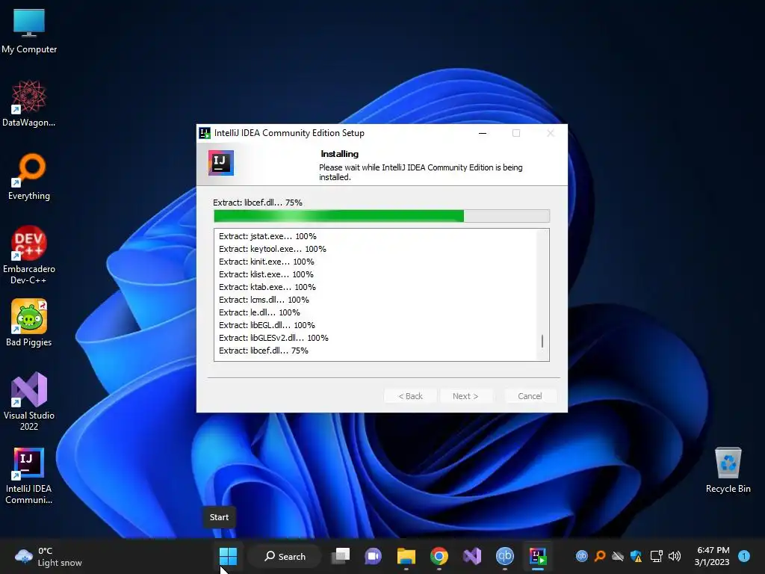Click the setup window title bar icon

pyautogui.click(x=205, y=133)
